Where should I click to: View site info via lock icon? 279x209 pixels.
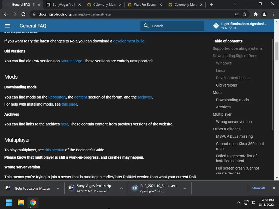34,14
